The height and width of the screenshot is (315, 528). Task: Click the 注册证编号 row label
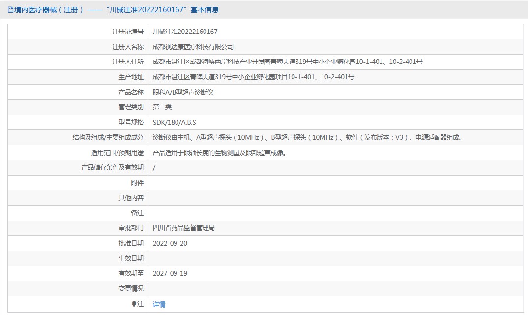pos(128,31)
